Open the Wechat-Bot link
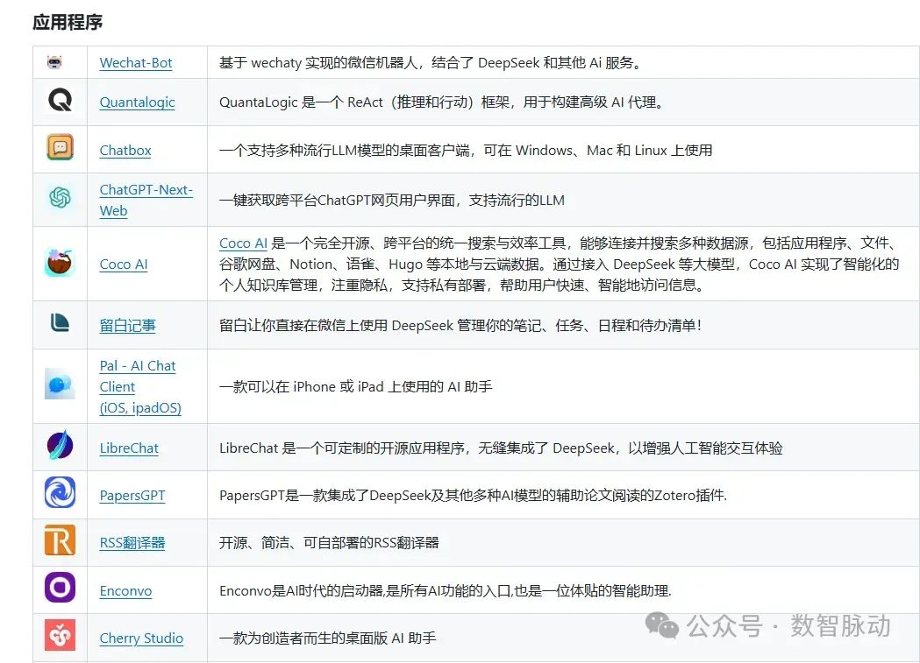This screenshot has height=663, width=920. click(x=136, y=63)
